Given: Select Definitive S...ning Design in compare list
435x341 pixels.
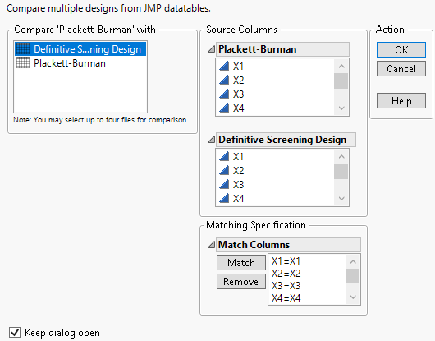Looking at the screenshot, I should coord(80,48).
